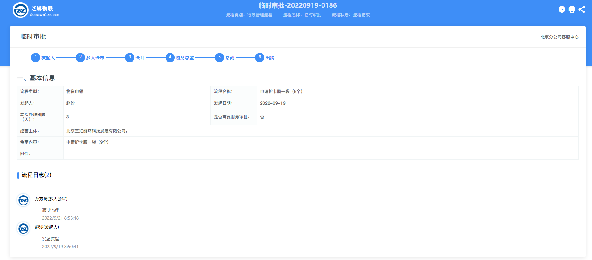Click the share icon

(x=581, y=9)
